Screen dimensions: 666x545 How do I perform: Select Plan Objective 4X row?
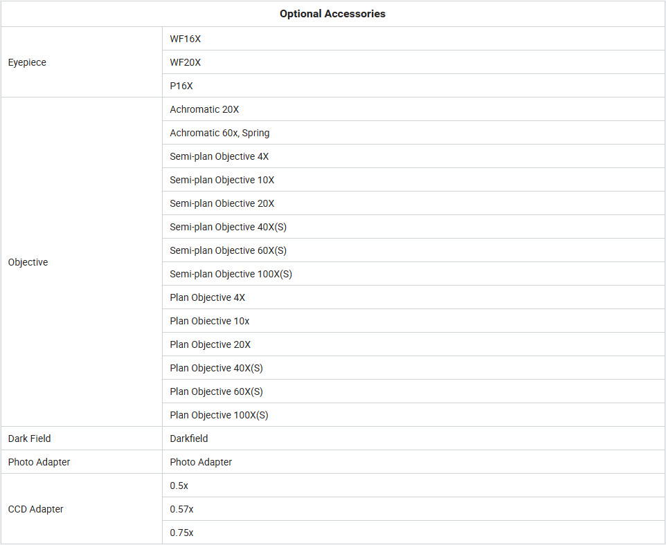pyautogui.click(x=414, y=297)
